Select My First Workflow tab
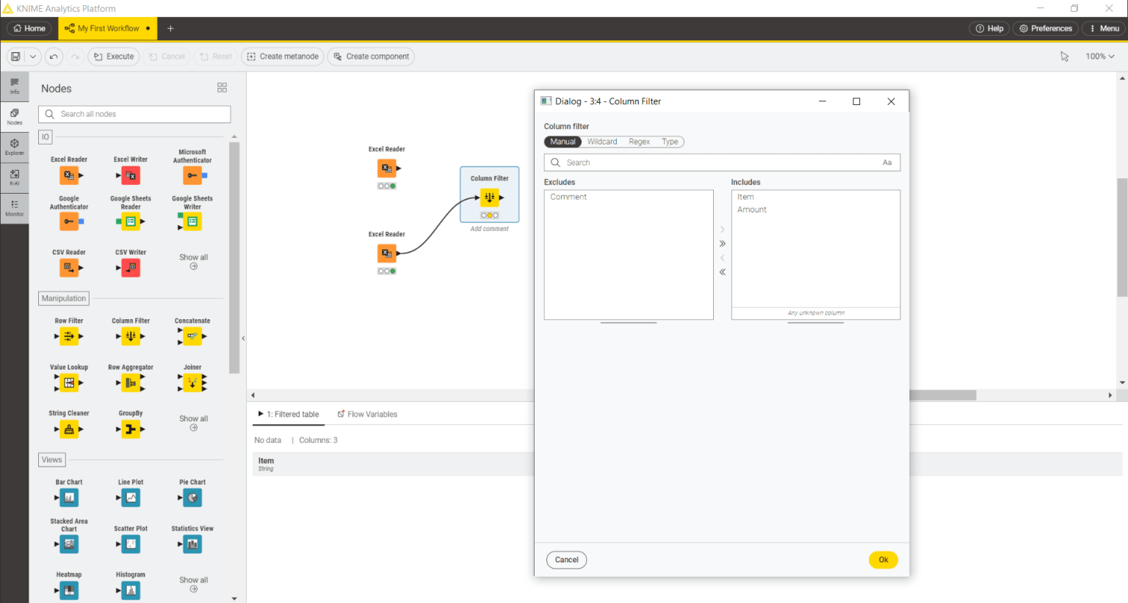This screenshot has width=1128, height=603. tap(107, 29)
